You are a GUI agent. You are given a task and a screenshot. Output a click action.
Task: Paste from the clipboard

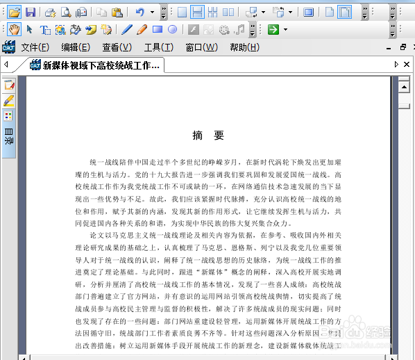[x=117, y=13]
